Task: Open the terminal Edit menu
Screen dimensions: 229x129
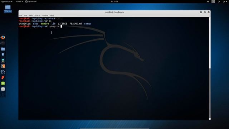Action: pyautogui.click(x=25, y=15)
